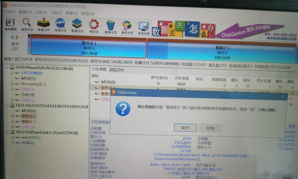This screenshot has height=179, width=298.
Task: Click the DiskGenius app icon in title bar
Action: tap(5, 5)
